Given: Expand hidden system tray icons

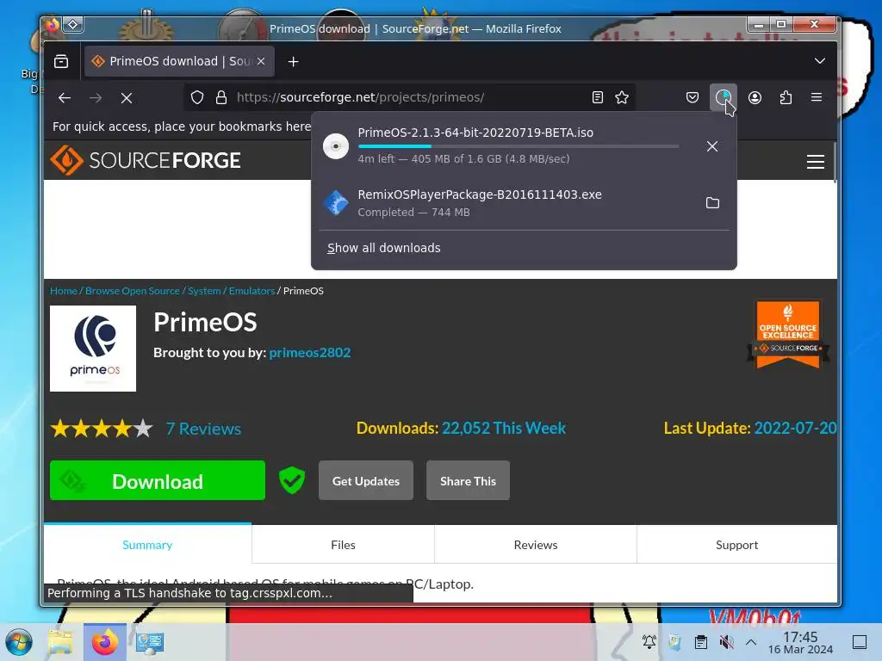Looking at the screenshot, I should pos(751,642).
